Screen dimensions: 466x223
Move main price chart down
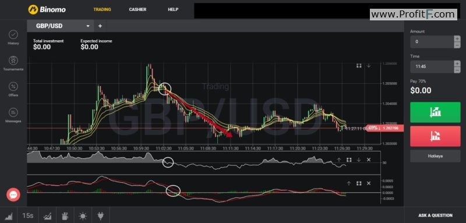369,66
